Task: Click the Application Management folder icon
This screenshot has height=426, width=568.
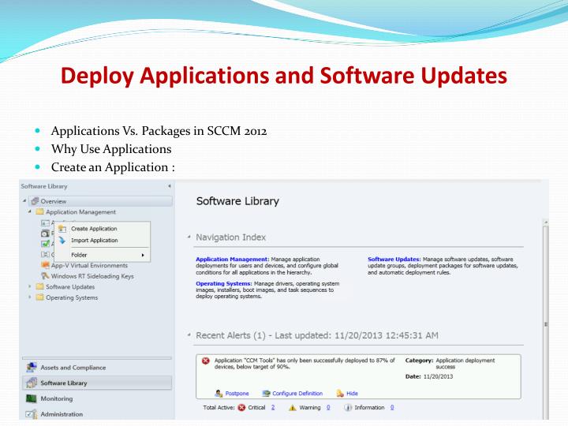Action: (40, 211)
